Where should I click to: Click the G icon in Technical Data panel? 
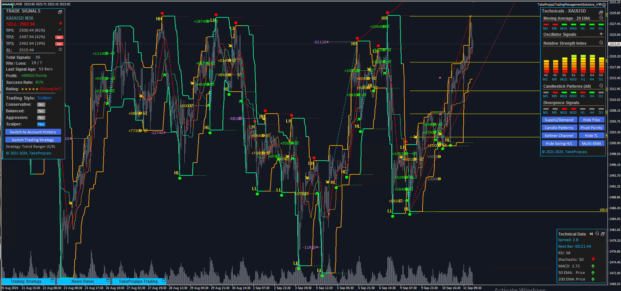[x=597, y=234]
